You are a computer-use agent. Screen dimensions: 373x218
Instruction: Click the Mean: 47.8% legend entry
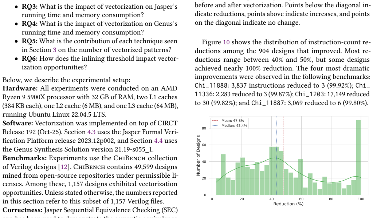[228, 121]
